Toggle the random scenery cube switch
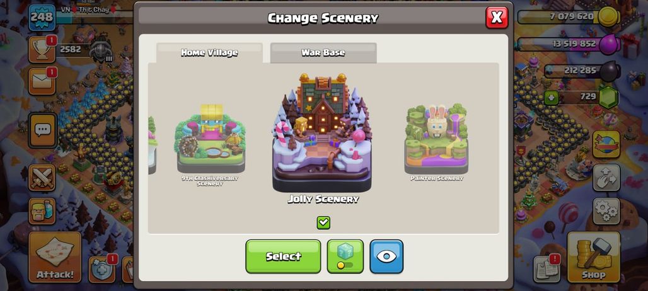 (345, 256)
